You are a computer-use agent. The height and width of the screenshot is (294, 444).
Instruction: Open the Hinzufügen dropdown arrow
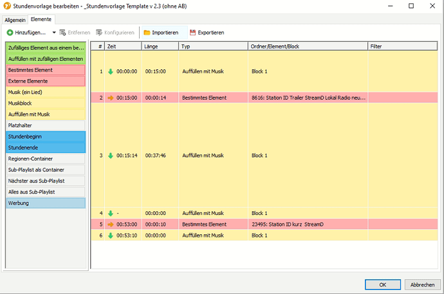click(x=53, y=32)
